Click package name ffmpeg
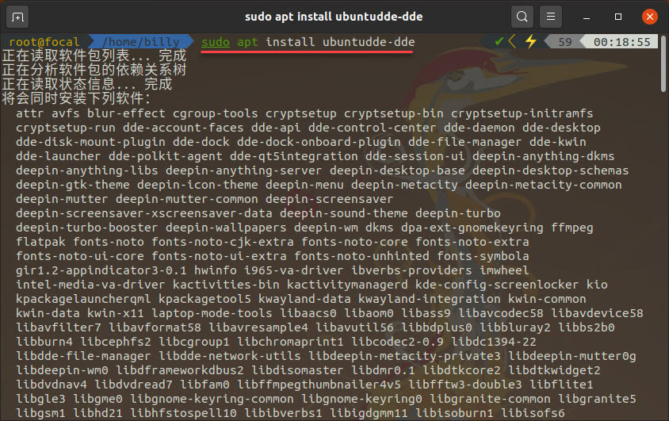 pyautogui.click(x=572, y=228)
